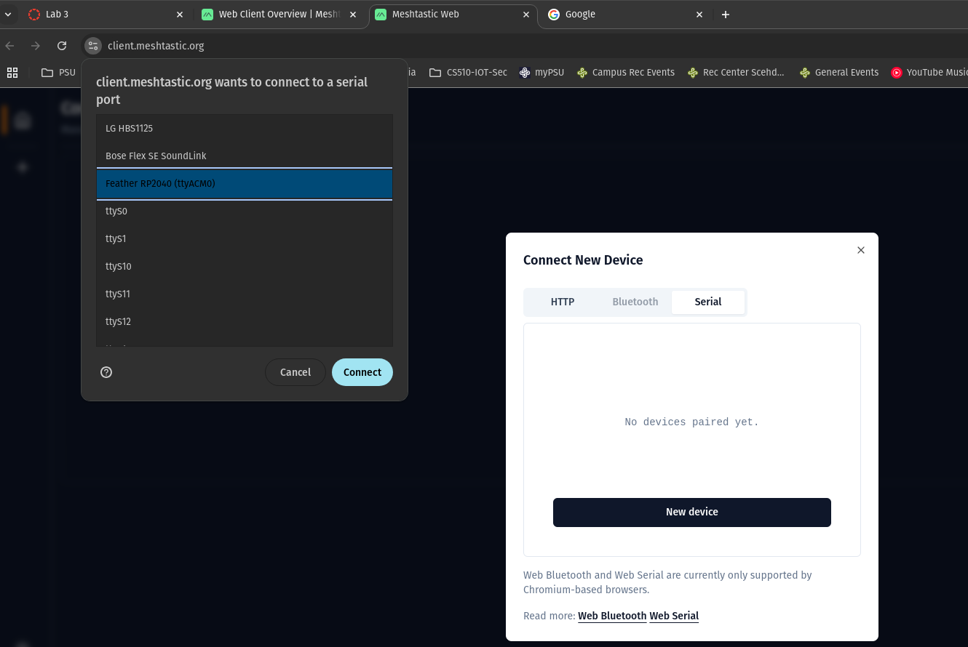Select Feather RP2040 (ttyACM0) port
968x647 pixels.
pos(244,184)
